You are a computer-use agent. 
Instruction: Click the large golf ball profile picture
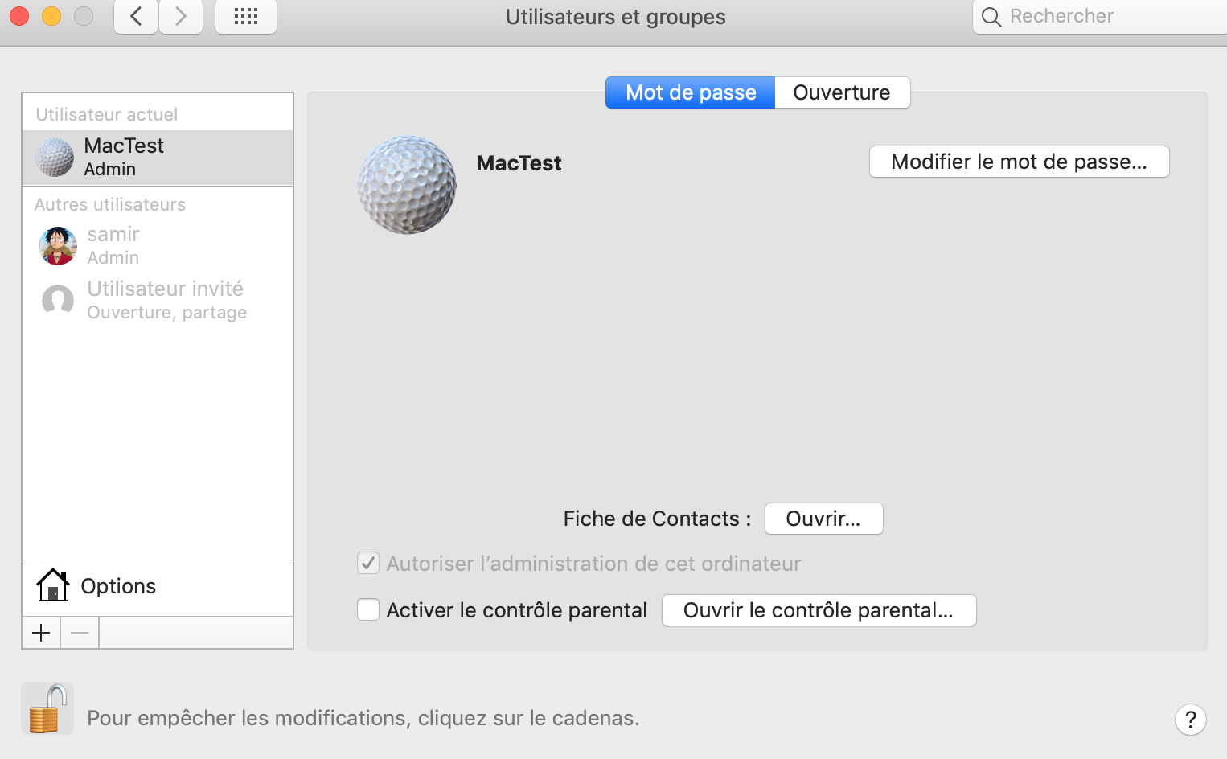pos(407,185)
